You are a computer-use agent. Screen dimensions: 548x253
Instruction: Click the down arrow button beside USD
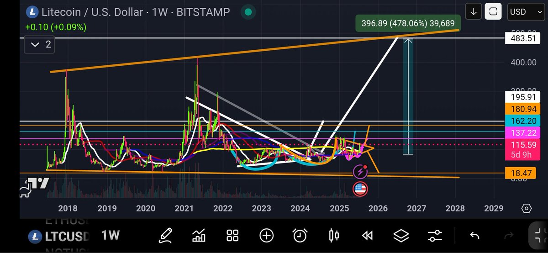[x=473, y=12]
